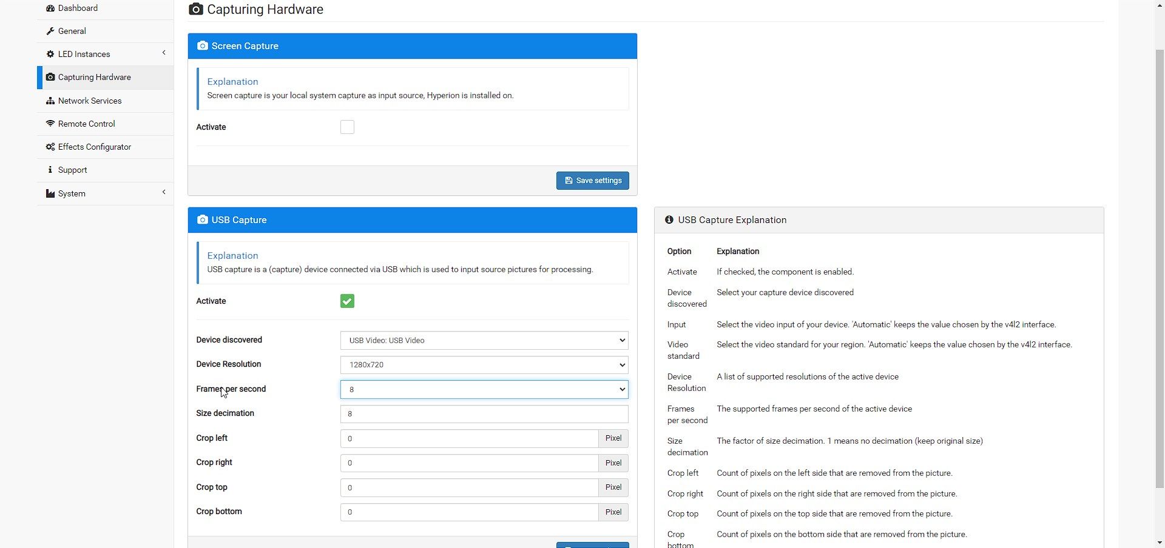Open the Frames per second dropdown
Viewport: 1165px width, 548px height.
pos(484,390)
